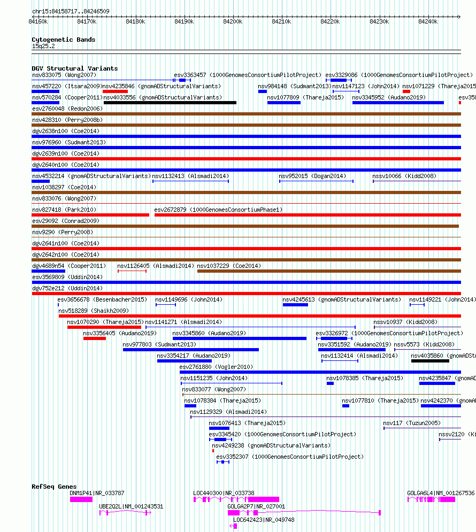Click nsv1071229 (Thareja2015) variant label
This screenshot has width=476, height=532.
(x=439, y=86)
